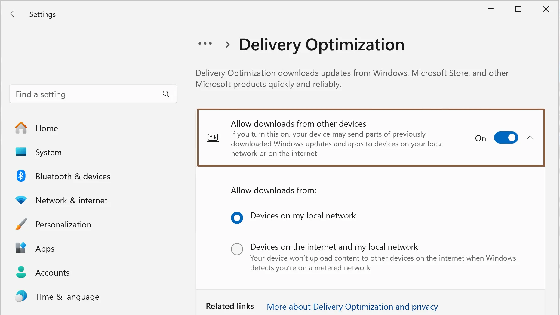Minimize the Settings window
560x315 pixels.
point(490,9)
